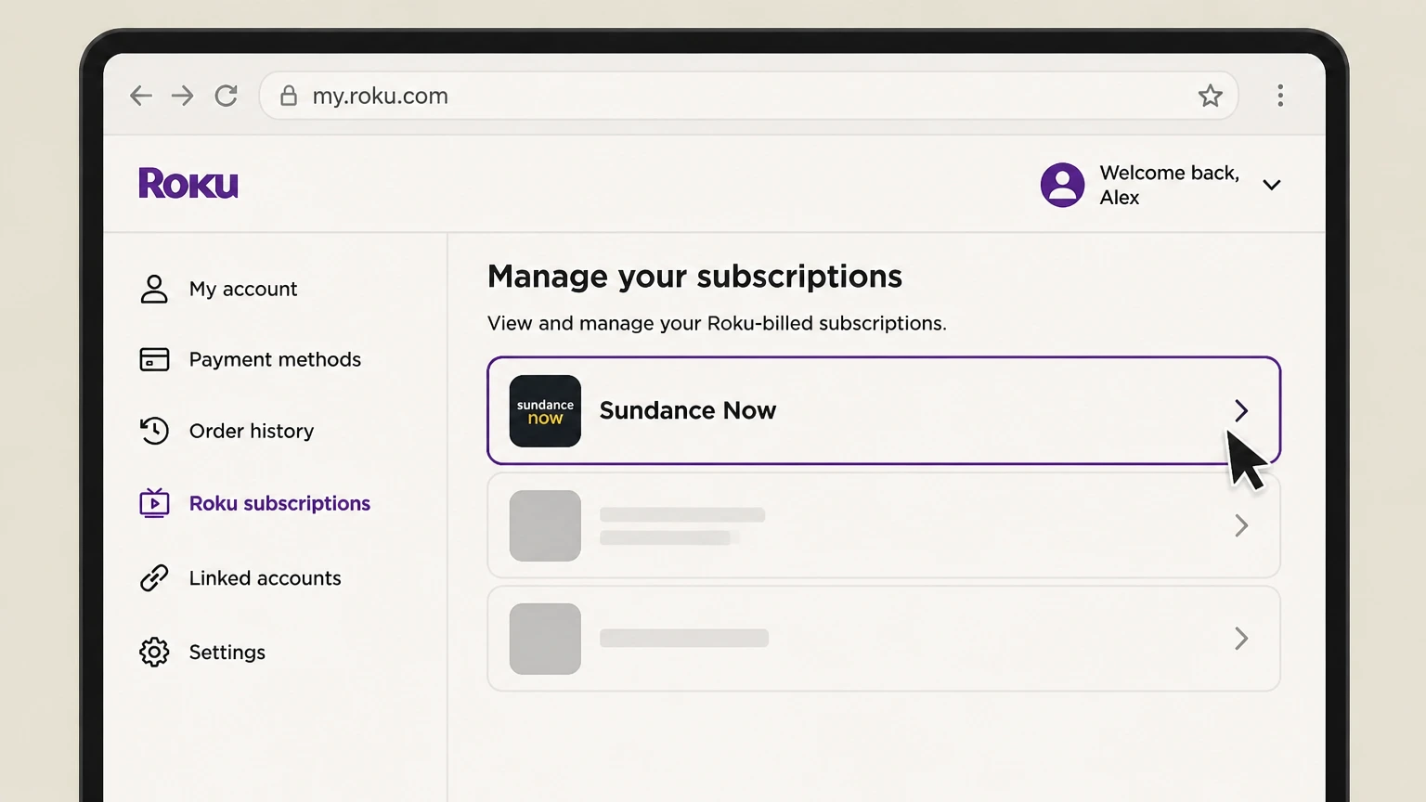Open Settings in sidebar
Image resolution: width=1426 pixels, height=802 pixels.
point(227,653)
